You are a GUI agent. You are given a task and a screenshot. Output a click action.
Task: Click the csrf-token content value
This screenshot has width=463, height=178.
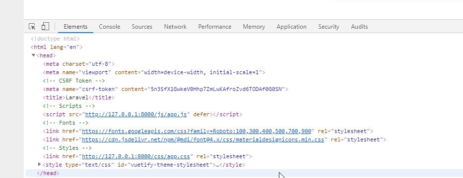point(216,89)
